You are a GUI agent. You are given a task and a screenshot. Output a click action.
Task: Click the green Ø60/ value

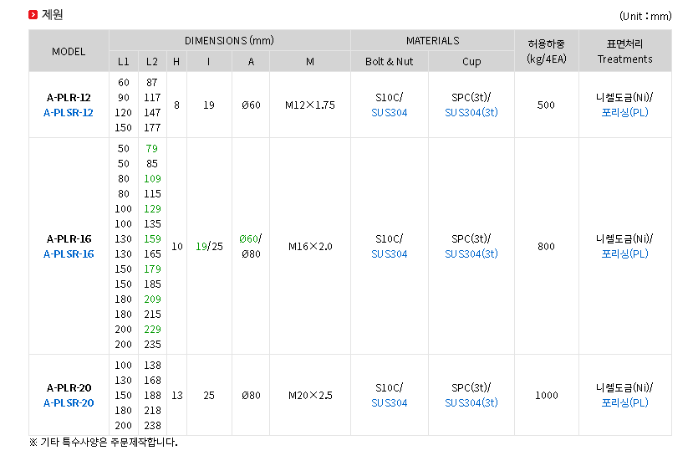click(250, 238)
